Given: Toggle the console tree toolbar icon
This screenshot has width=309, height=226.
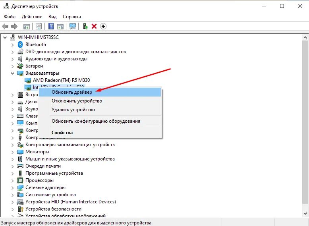Looking at the screenshot, I should pyautogui.click(x=26, y=26).
